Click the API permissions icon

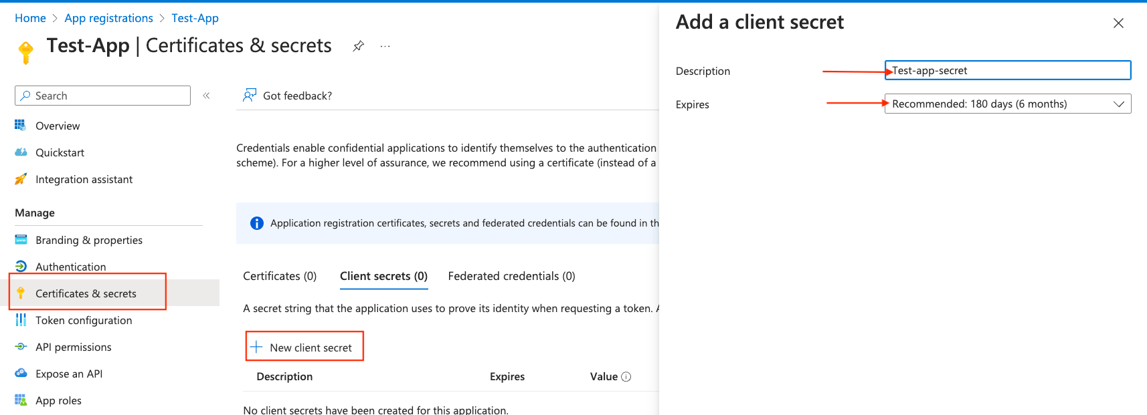[21, 347]
